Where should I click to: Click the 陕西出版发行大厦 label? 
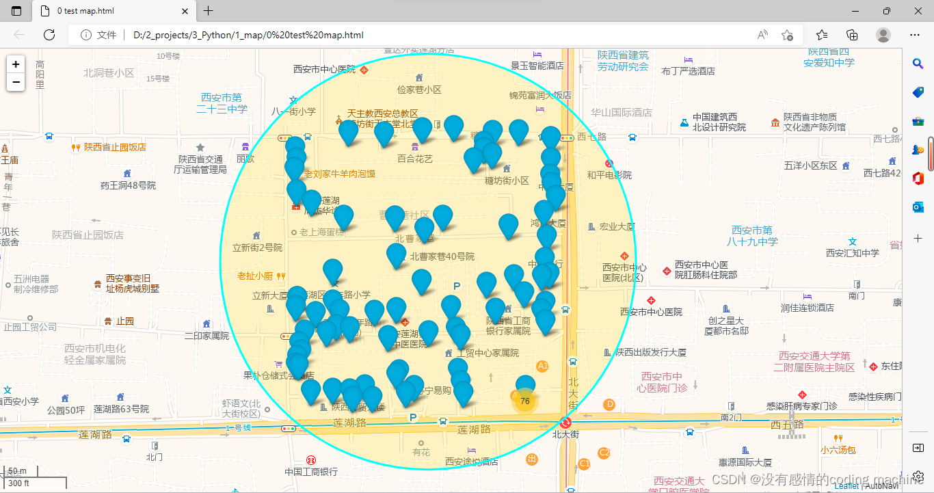pos(651,352)
